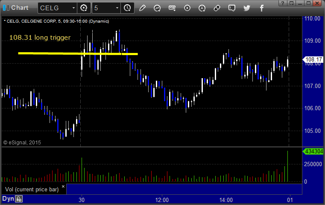This screenshot has width=325, height=205.
Task: Click the 107.00 price axis label
Action: 312,86
